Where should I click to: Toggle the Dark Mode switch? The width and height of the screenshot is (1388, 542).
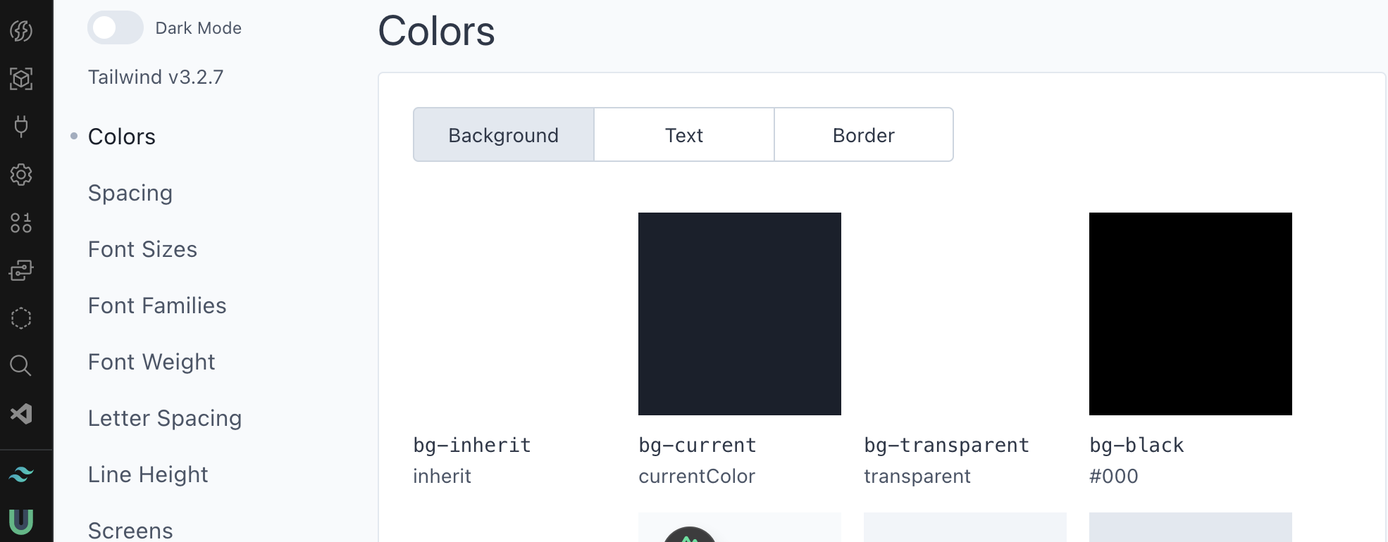pos(115,28)
